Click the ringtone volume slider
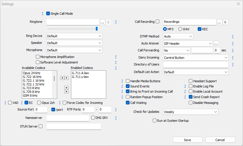243x146 pixels. point(72,29)
